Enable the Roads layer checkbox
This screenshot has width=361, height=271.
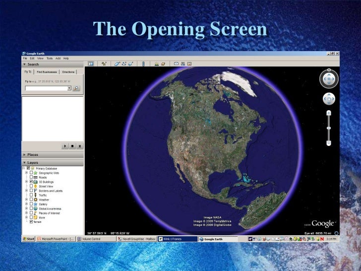31,177
